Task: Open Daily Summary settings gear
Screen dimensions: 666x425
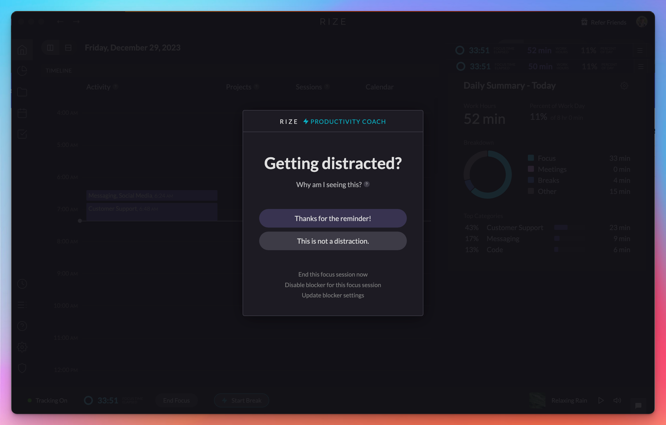Action: coord(624,85)
